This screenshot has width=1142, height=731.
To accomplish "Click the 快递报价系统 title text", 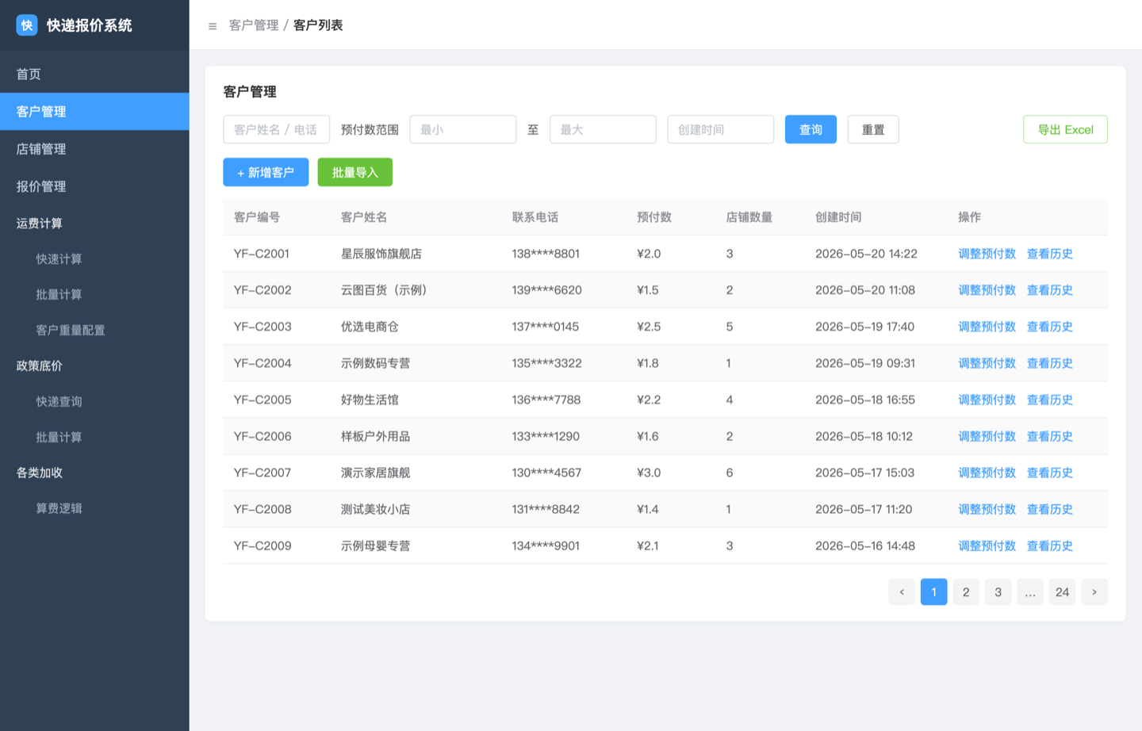I will point(90,25).
